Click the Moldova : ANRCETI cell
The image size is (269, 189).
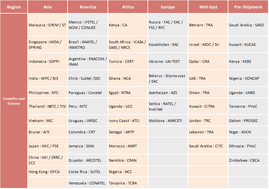click(x=168, y=121)
